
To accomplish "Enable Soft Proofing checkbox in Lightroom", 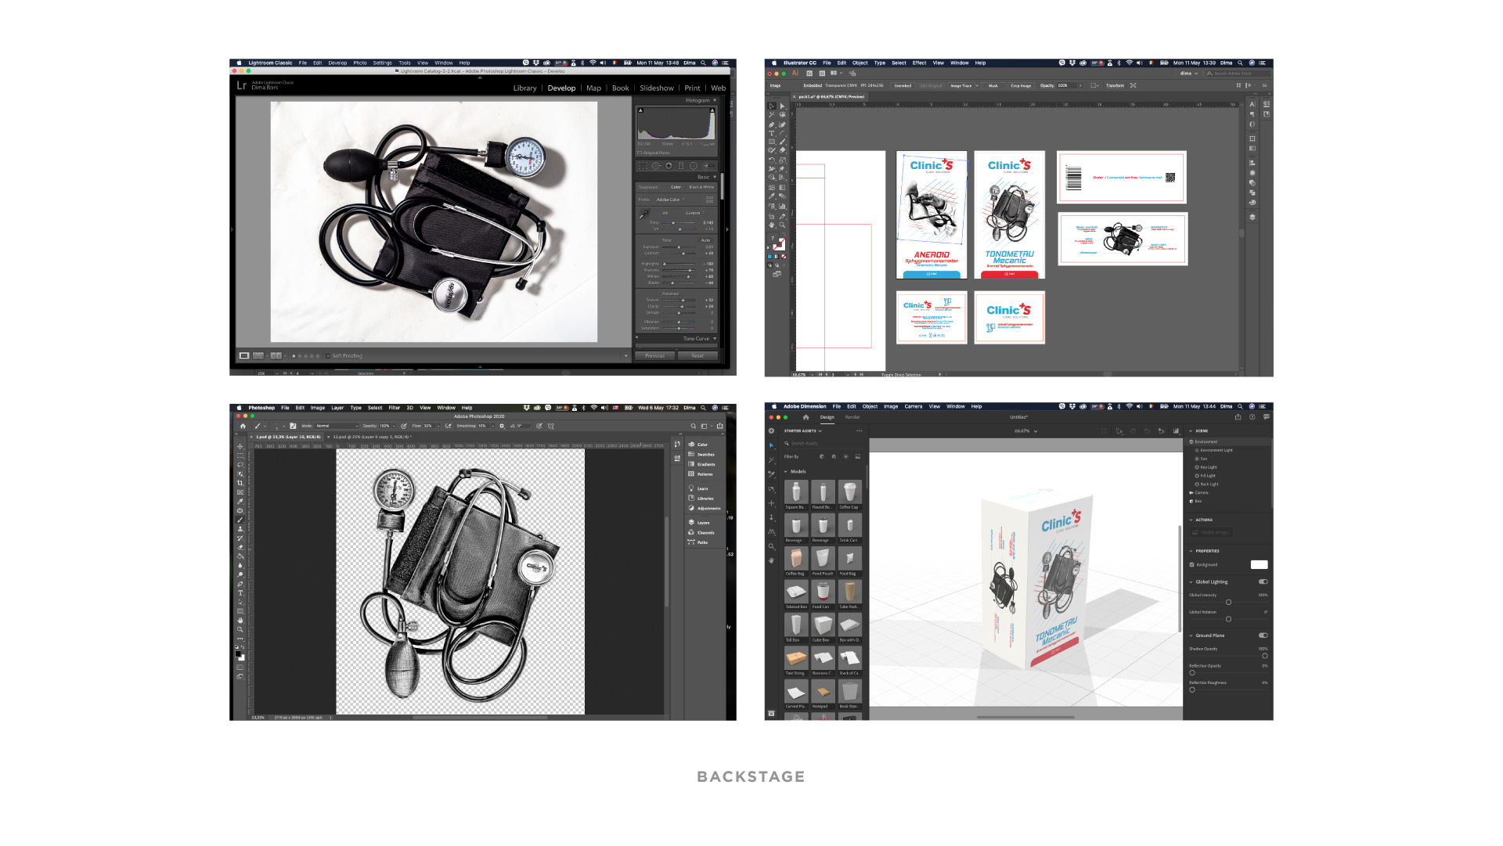I will click(328, 356).
